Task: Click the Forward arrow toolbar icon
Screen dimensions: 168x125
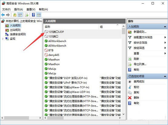Action: tap(8, 15)
